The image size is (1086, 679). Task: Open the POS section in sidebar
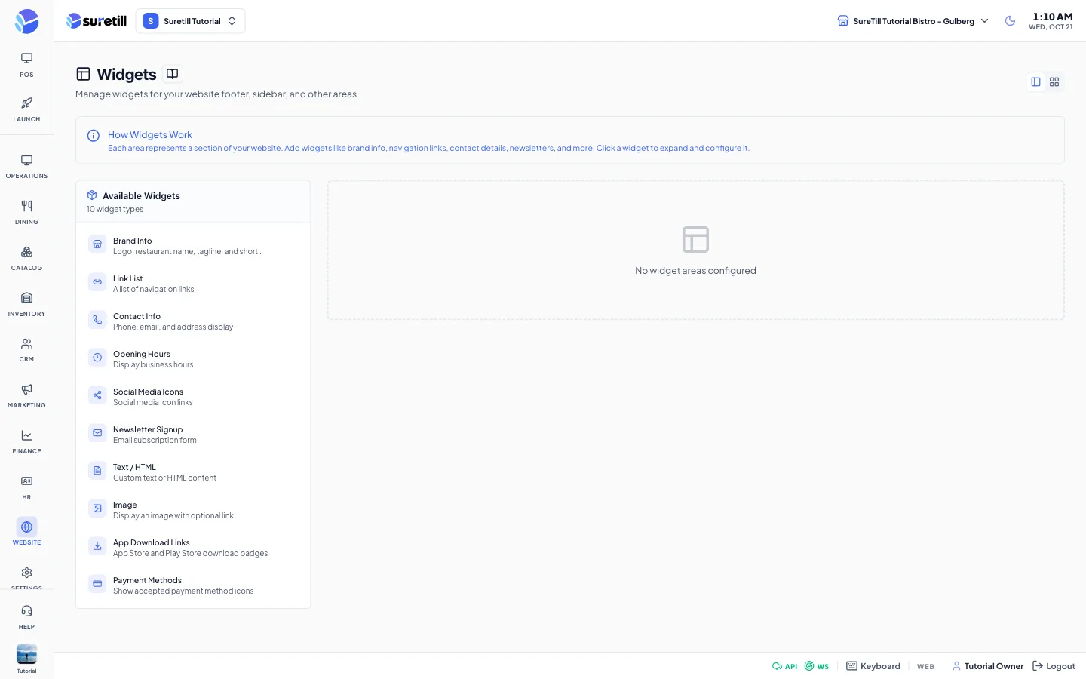point(26,65)
